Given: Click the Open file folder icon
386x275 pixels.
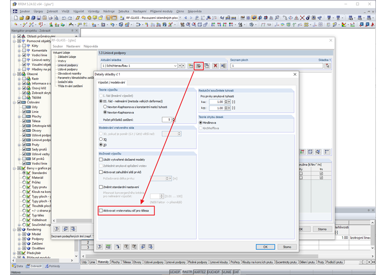Looking at the screenshot, I should (x=22, y=18).
